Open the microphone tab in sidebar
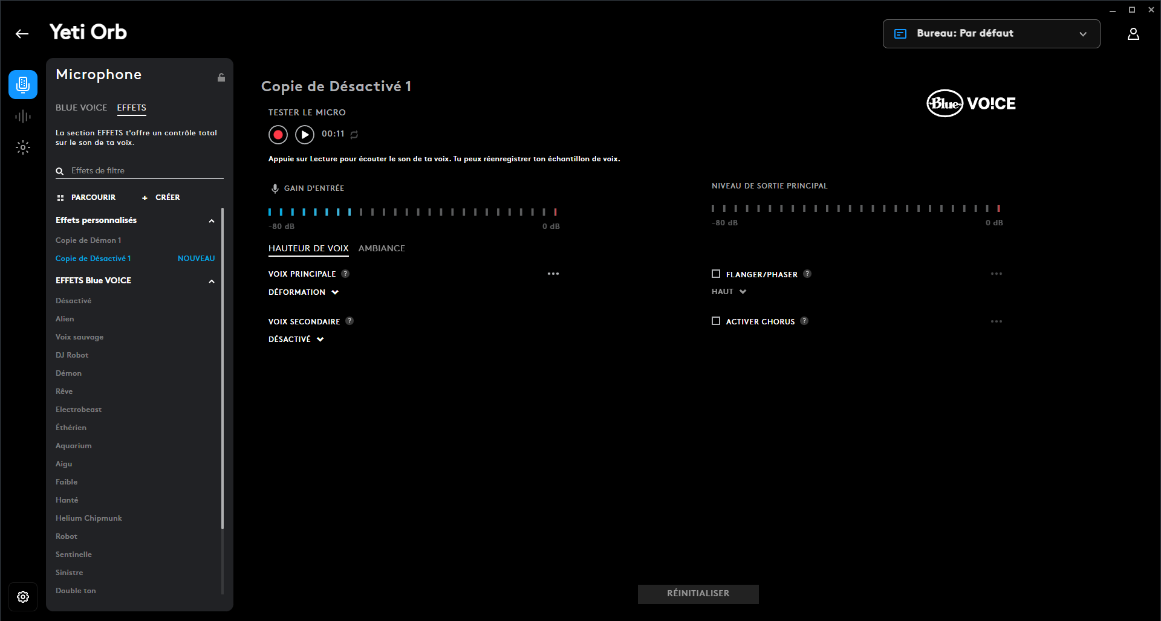 click(x=23, y=85)
